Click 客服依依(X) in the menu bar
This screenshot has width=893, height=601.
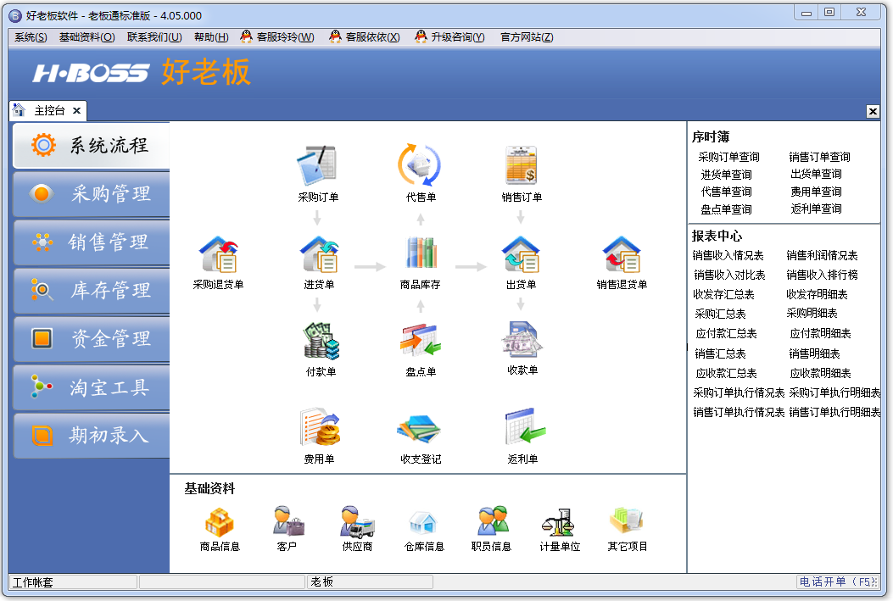[365, 37]
